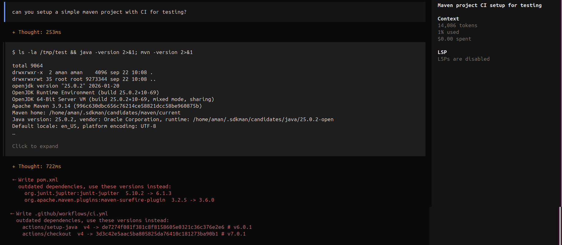Click the maven-surefire-plugin 3.2.5 -> 3.6.0 line
The image size is (562, 245).
coord(119,200)
